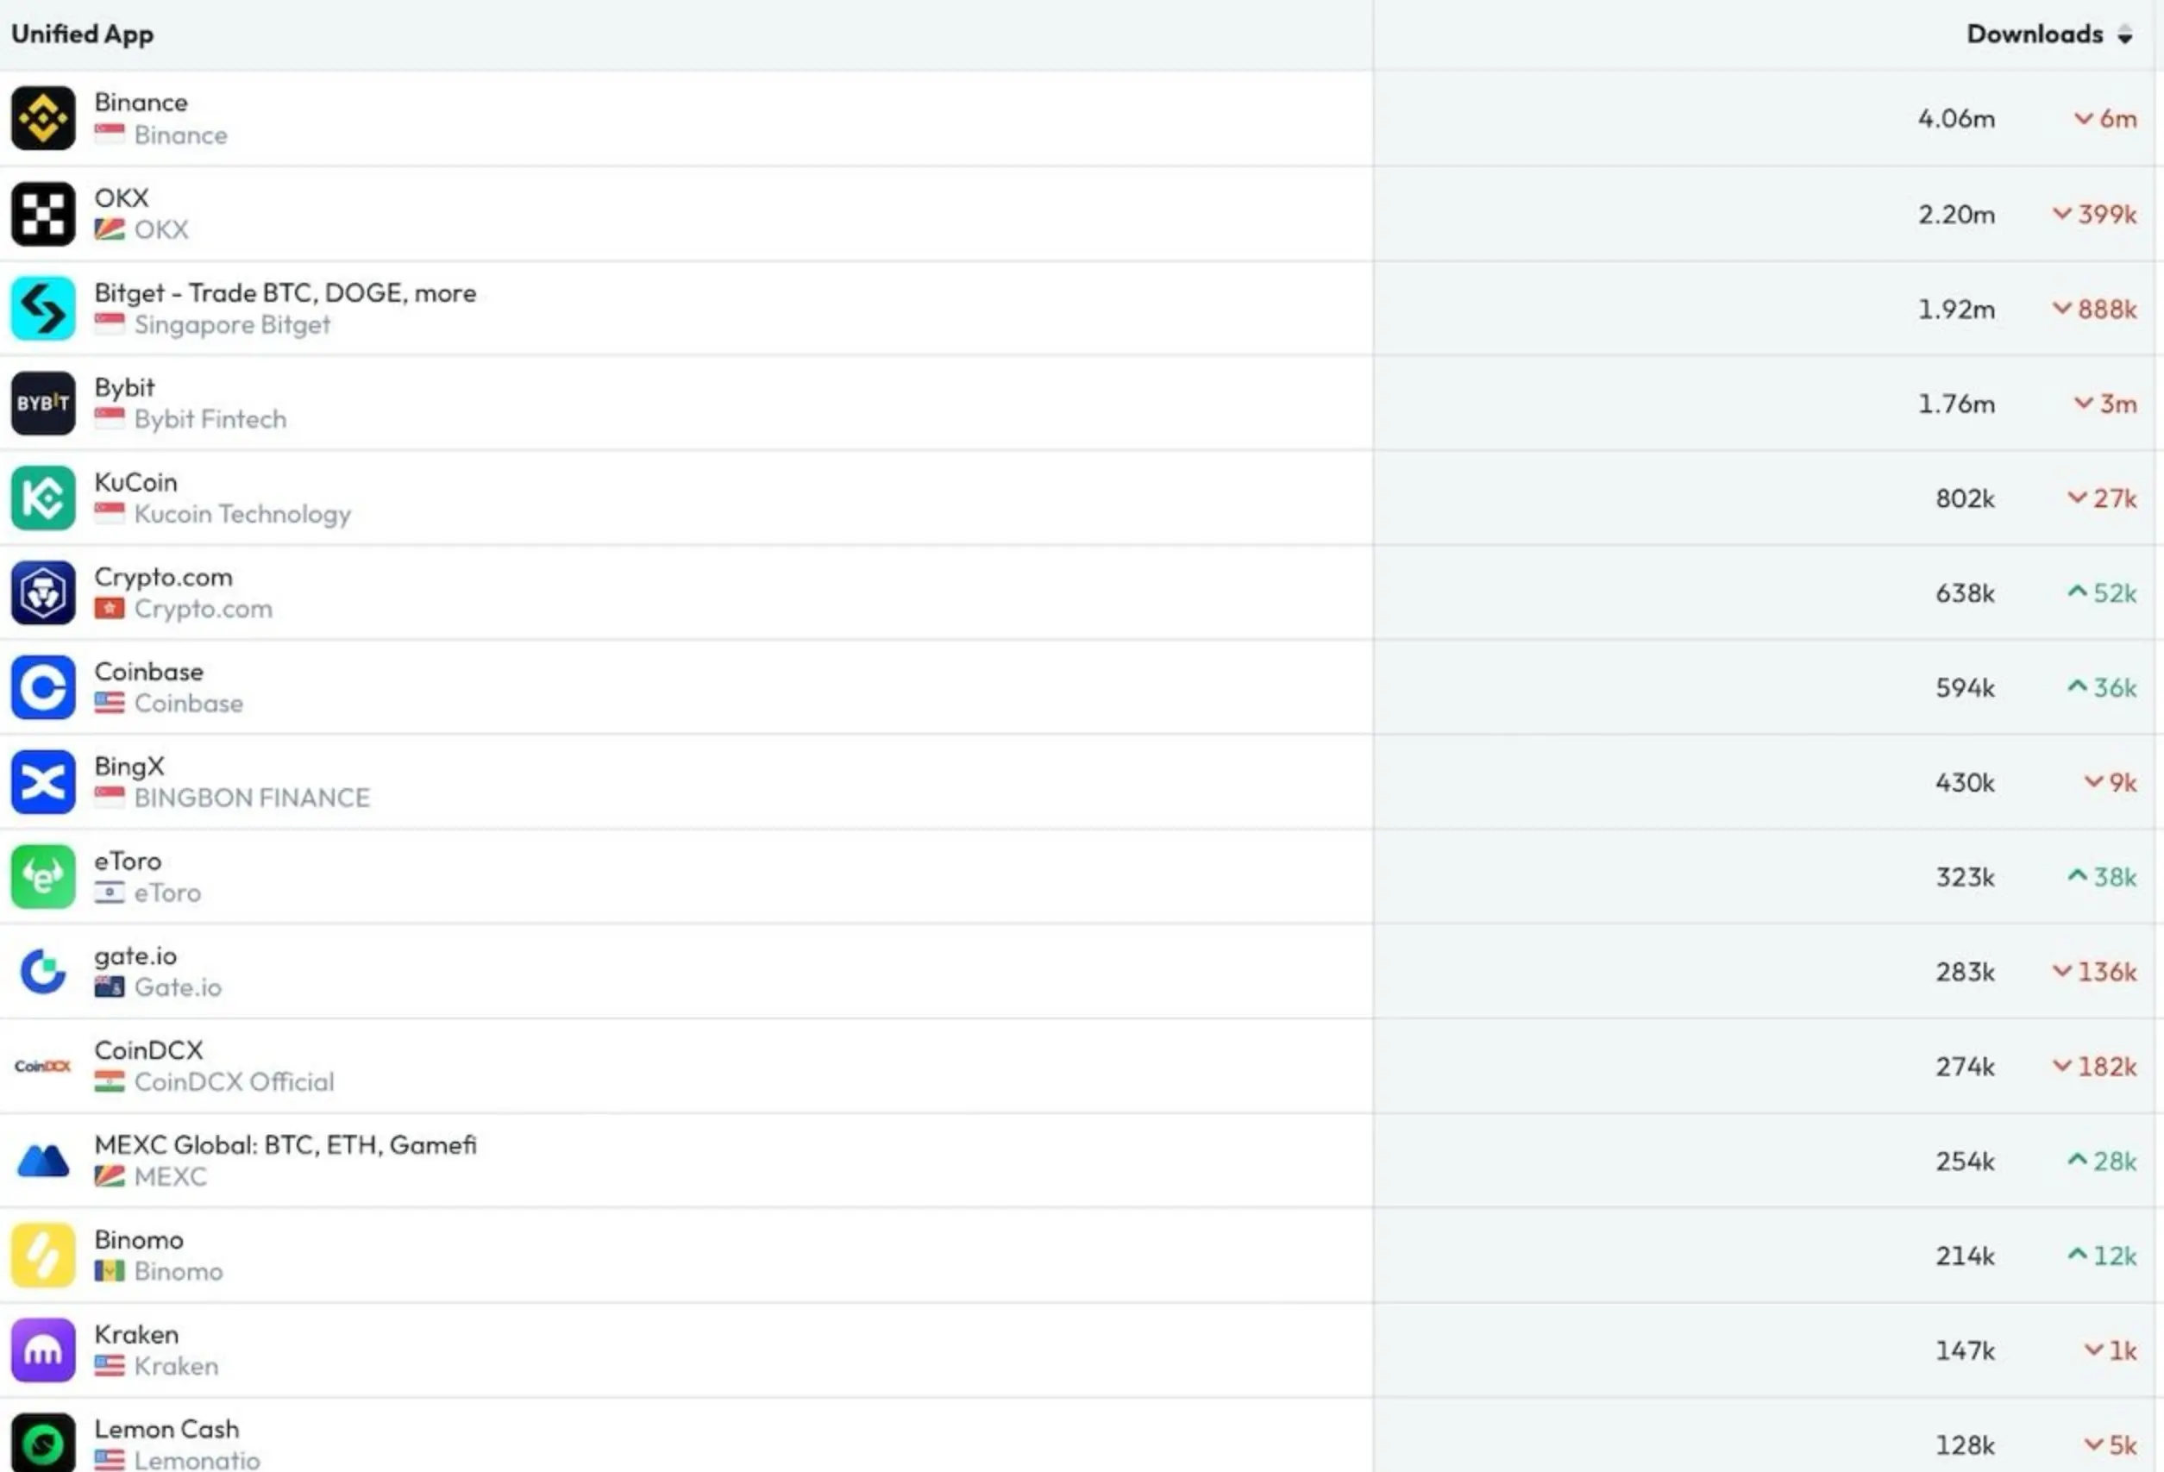
Task: Open MEXC Global: BTC, ETH, Gamefi link
Action: coord(285,1145)
